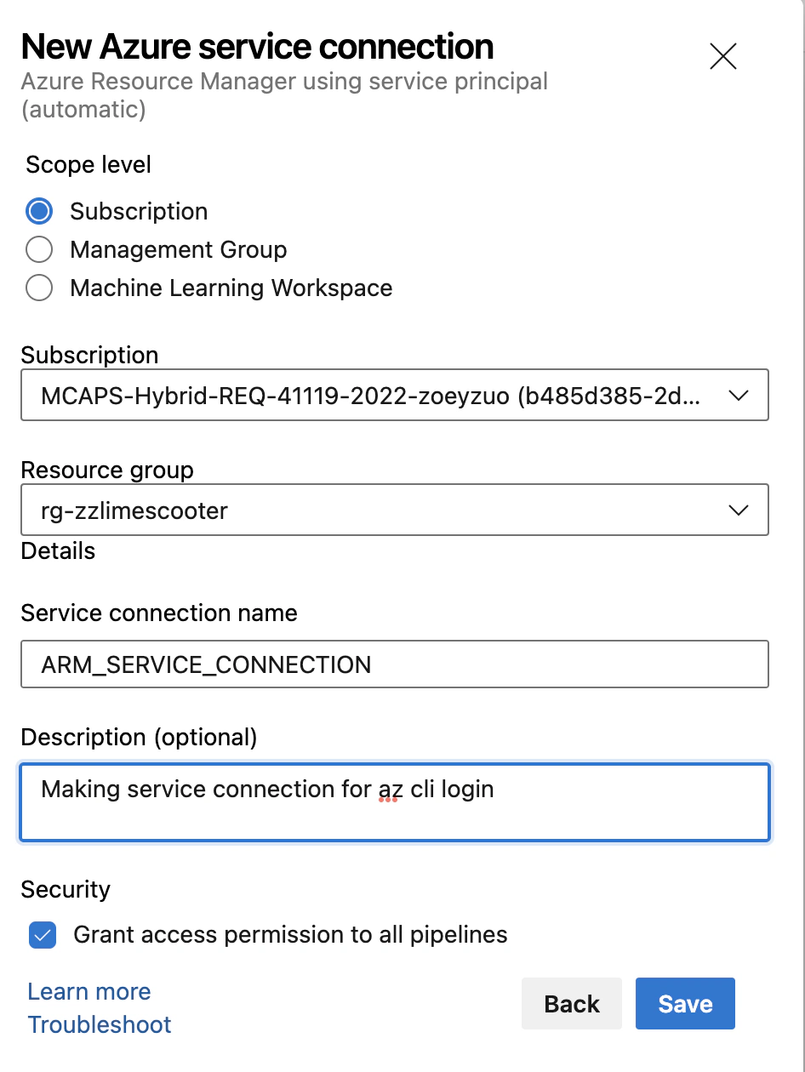The image size is (805, 1072).
Task: Click the underlined word 'az' in Description
Action: (390, 790)
